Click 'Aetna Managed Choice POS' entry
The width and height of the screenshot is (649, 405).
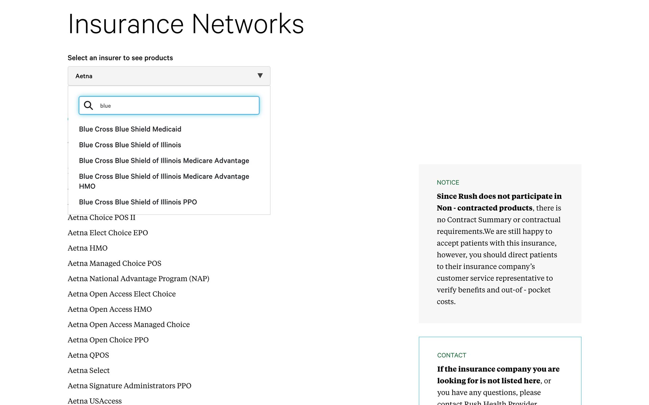pyautogui.click(x=115, y=263)
